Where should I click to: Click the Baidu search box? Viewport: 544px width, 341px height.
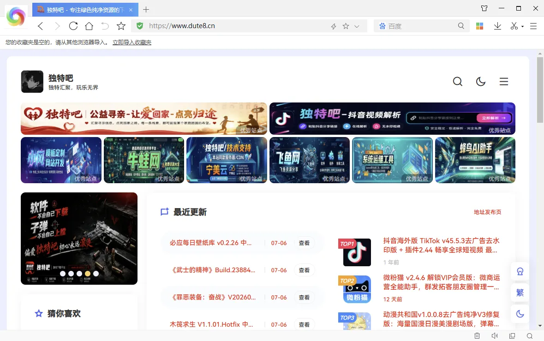(421, 26)
